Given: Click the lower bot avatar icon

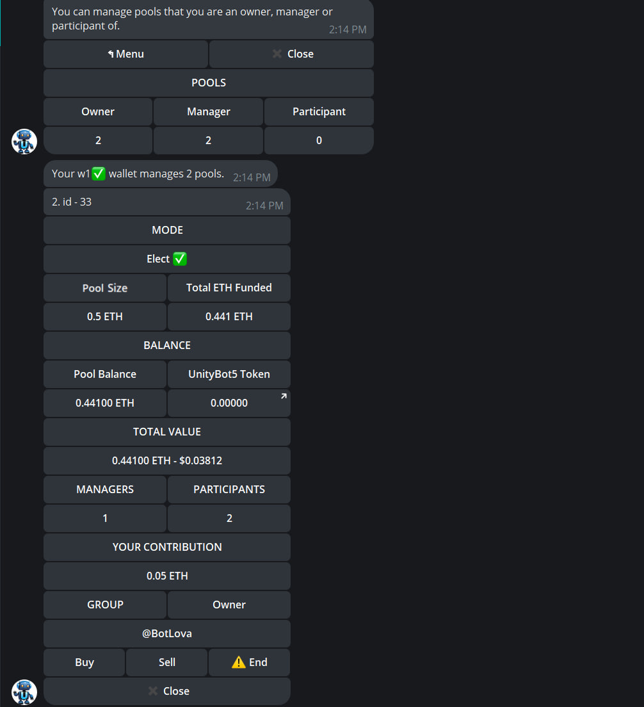Looking at the screenshot, I should pyautogui.click(x=24, y=692).
